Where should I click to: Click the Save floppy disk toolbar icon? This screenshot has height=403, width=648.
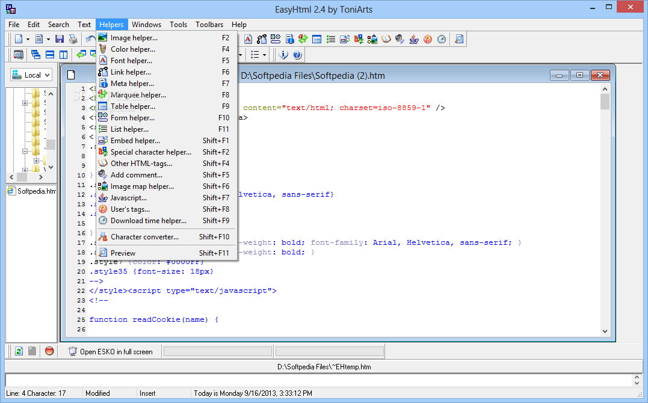tap(60, 39)
